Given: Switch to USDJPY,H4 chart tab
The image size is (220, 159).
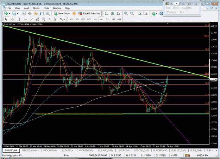Looking at the screenshot, I should 124,151.
